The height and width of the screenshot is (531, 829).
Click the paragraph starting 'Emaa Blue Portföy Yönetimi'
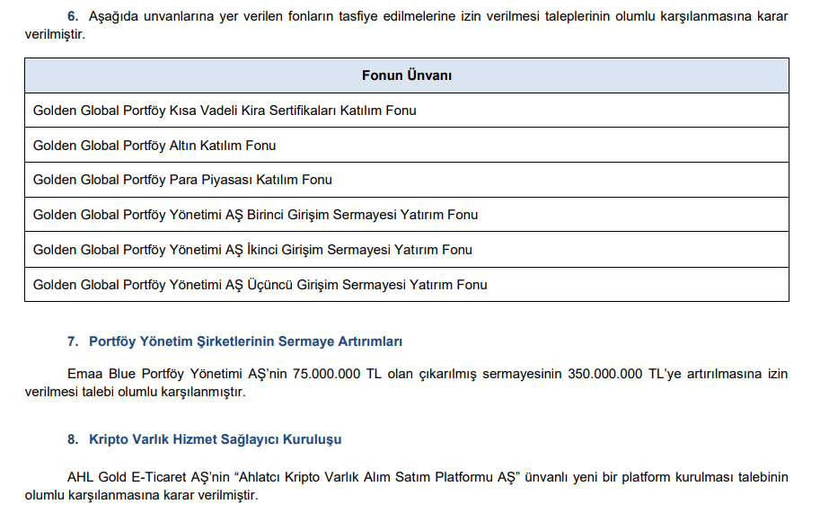tap(406, 383)
